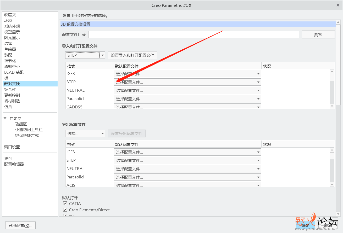The width and height of the screenshot is (343, 233).
Task: Select 图元显示 in the sidebar
Action: [12, 38]
